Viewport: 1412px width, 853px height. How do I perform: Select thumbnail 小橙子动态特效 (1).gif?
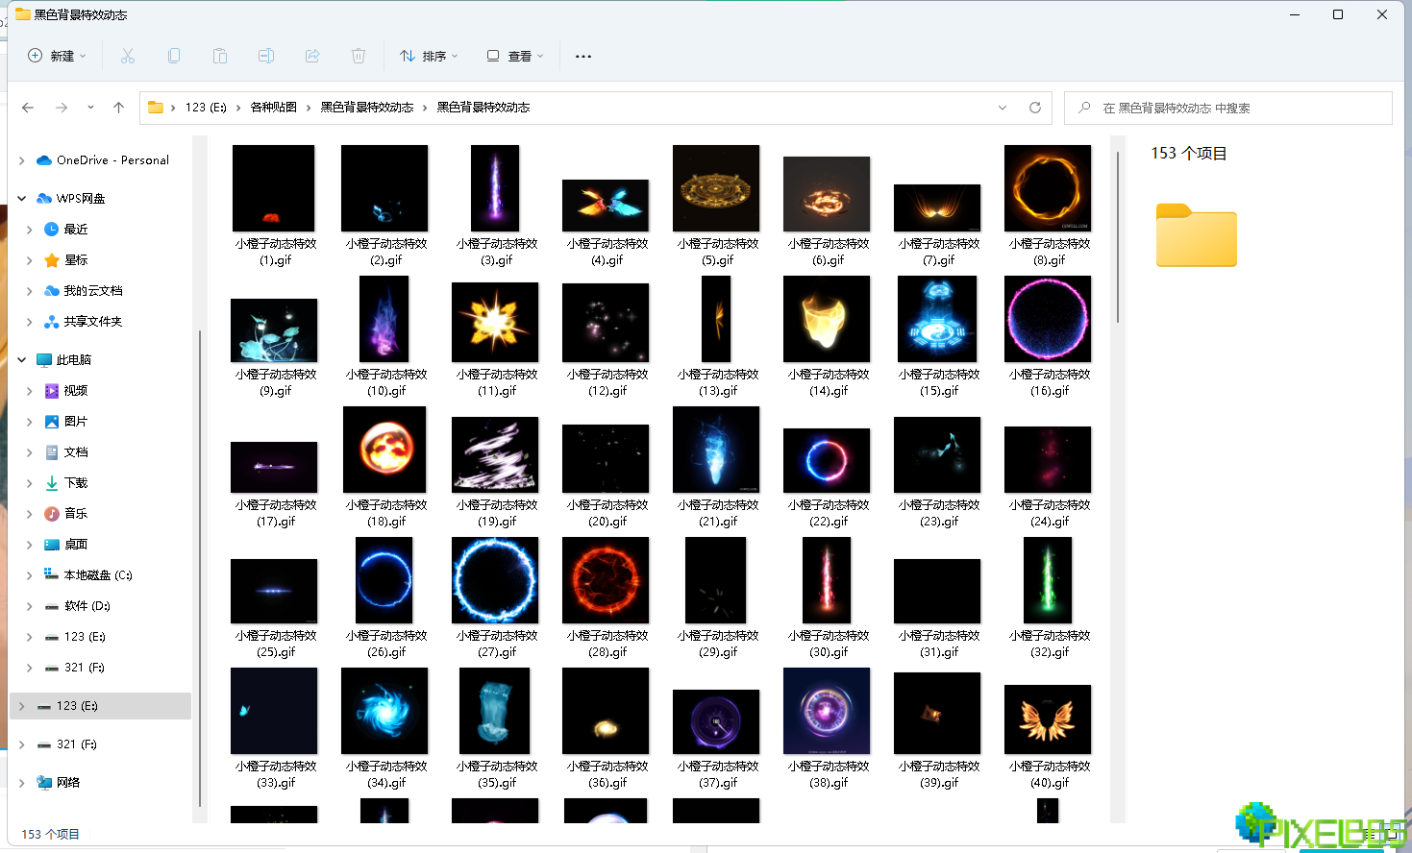[274, 188]
